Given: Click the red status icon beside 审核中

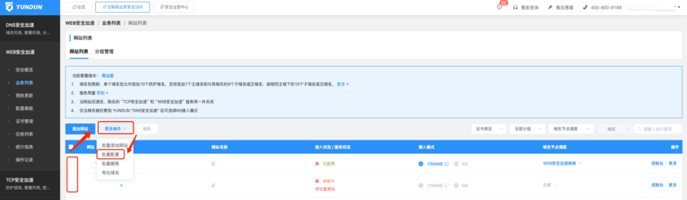Looking at the screenshot, I should click(x=317, y=181).
